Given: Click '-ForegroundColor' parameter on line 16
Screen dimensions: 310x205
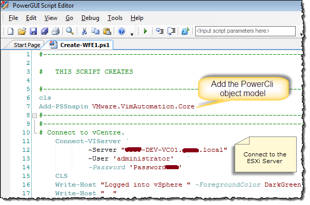Looking at the screenshot, I should point(228,185).
